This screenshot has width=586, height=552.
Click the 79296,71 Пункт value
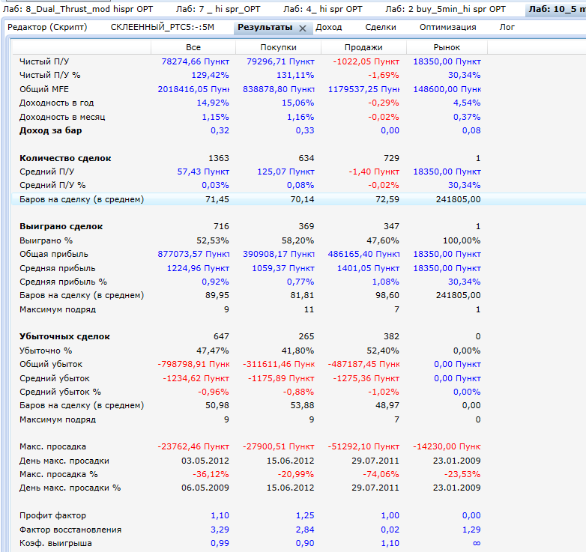tap(280, 61)
